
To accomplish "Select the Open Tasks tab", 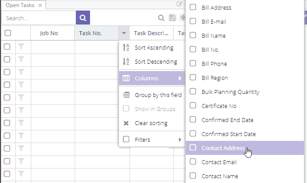I will pyautogui.click(x=20, y=5).
